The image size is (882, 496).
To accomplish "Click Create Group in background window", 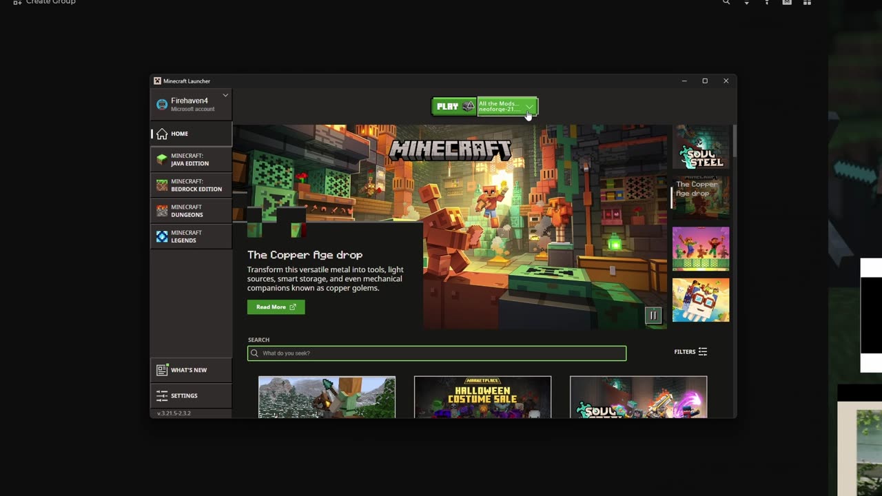I will 45,3.
